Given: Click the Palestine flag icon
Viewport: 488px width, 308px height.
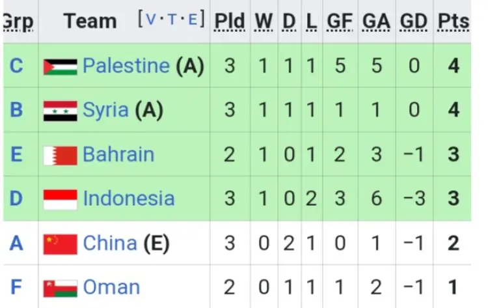Looking at the screenshot, I should click(61, 67).
